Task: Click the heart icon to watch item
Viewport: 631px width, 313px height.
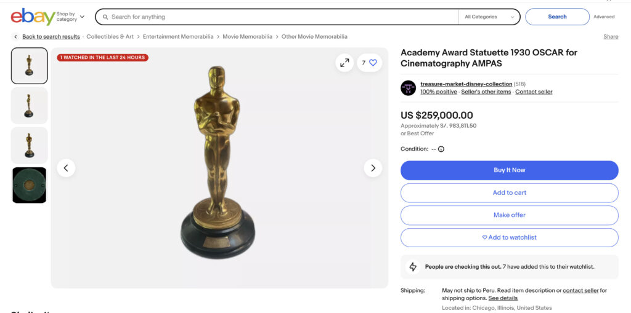Action: point(373,63)
